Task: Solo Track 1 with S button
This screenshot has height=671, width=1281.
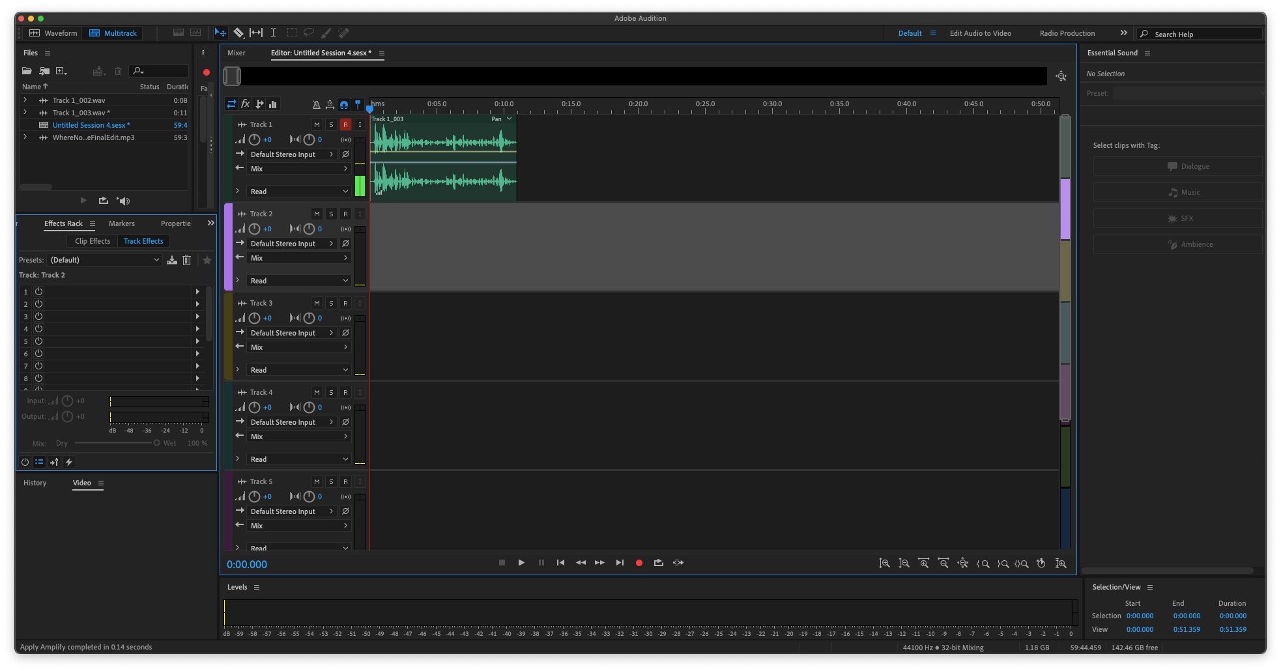Action: [331, 124]
